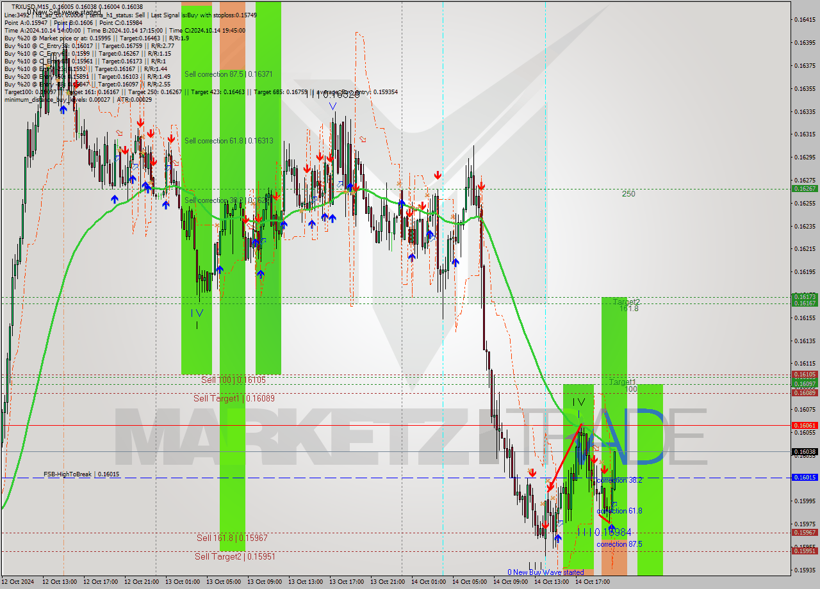
Task: Select the 'Sell correction 61.8 | 0.16313' label
Action: click(229, 141)
